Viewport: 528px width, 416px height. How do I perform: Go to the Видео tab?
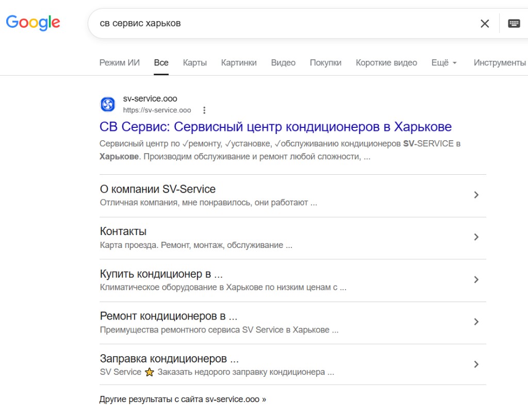(x=283, y=62)
